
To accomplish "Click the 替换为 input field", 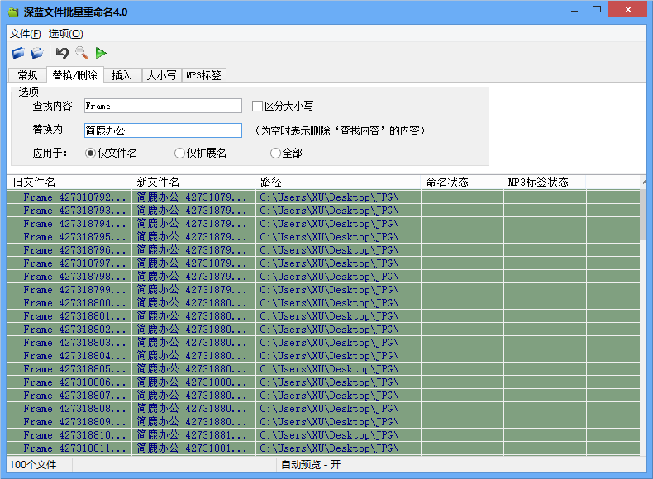I will click(163, 130).
